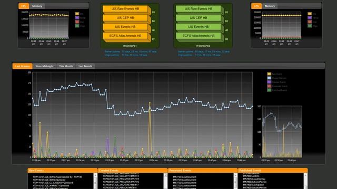337x189 pixels.
Task: Click green UIS Events HB block
Action: tap(199, 27)
